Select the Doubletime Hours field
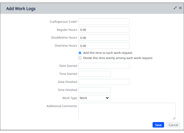 [104, 38]
